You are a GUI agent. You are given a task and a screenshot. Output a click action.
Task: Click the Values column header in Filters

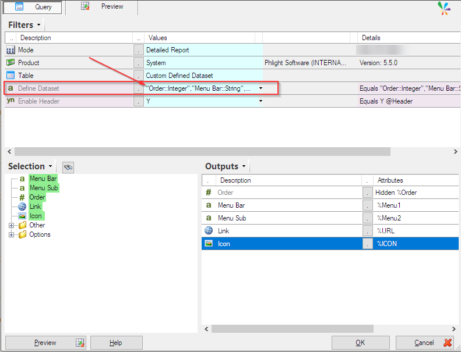[200, 38]
